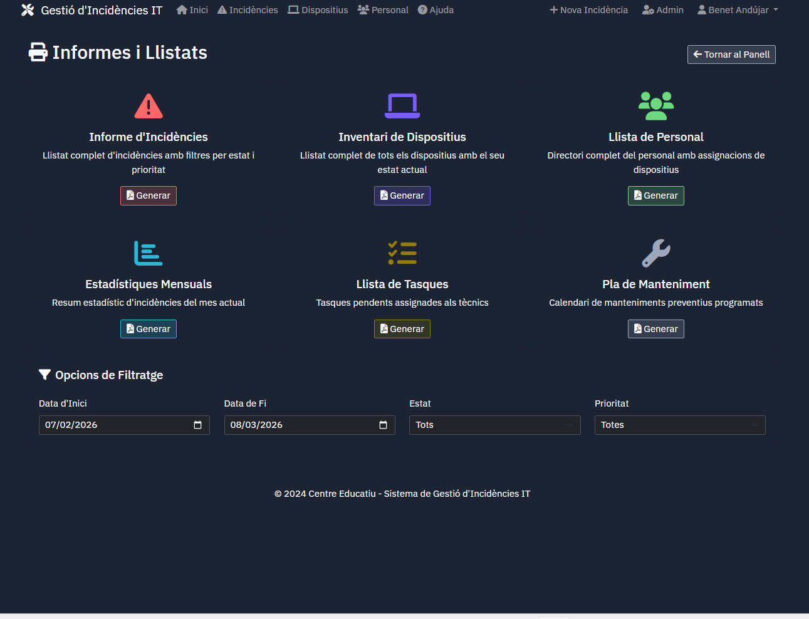
Task: Click the filter funnel icon in Opcions de Filtratge
Action: tap(44, 374)
